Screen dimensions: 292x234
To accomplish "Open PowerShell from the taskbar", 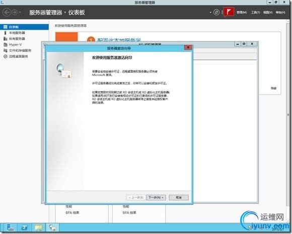I will pos(24,227).
